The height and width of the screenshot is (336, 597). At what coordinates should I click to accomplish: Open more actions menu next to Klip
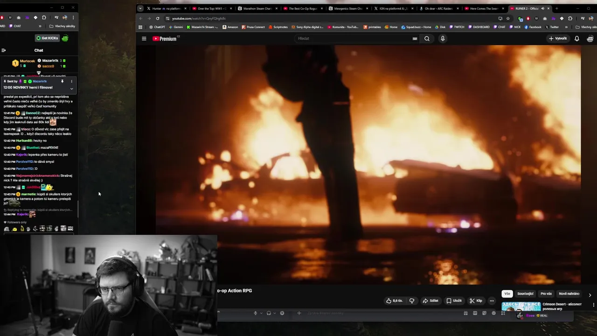pyautogui.click(x=492, y=301)
